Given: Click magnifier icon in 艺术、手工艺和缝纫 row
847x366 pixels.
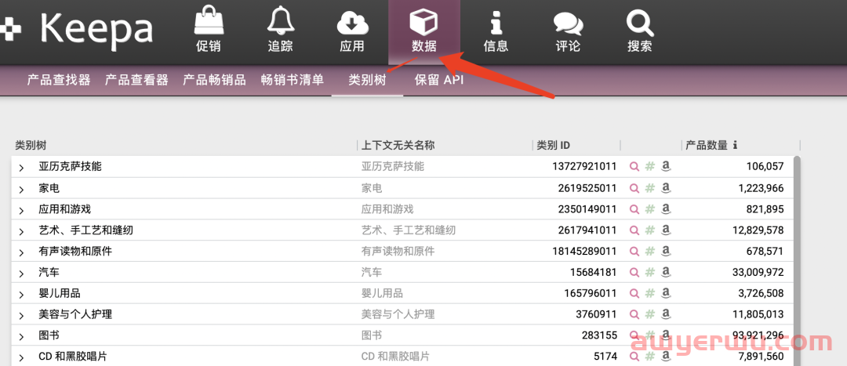Looking at the screenshot, I should tap(634, 230).
